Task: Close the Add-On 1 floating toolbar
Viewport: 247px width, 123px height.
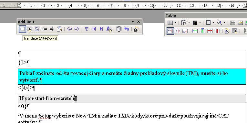Action: click(x=139, y=22)
